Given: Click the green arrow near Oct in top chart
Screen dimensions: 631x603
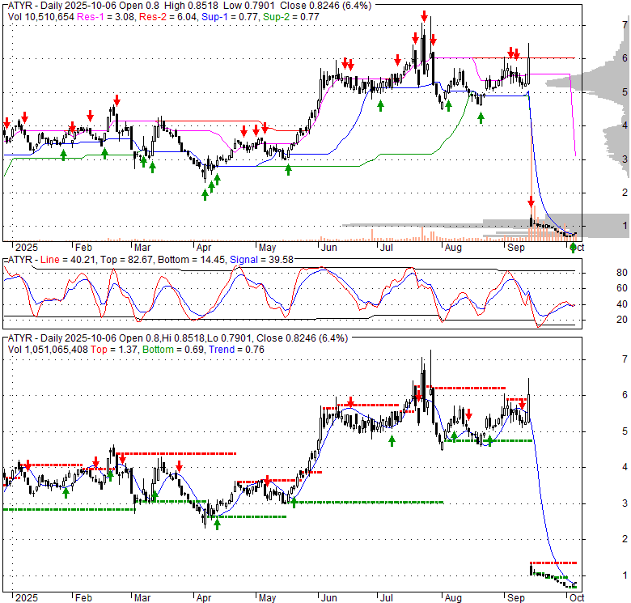Looking at the screenshot, I should coord(574,246).
